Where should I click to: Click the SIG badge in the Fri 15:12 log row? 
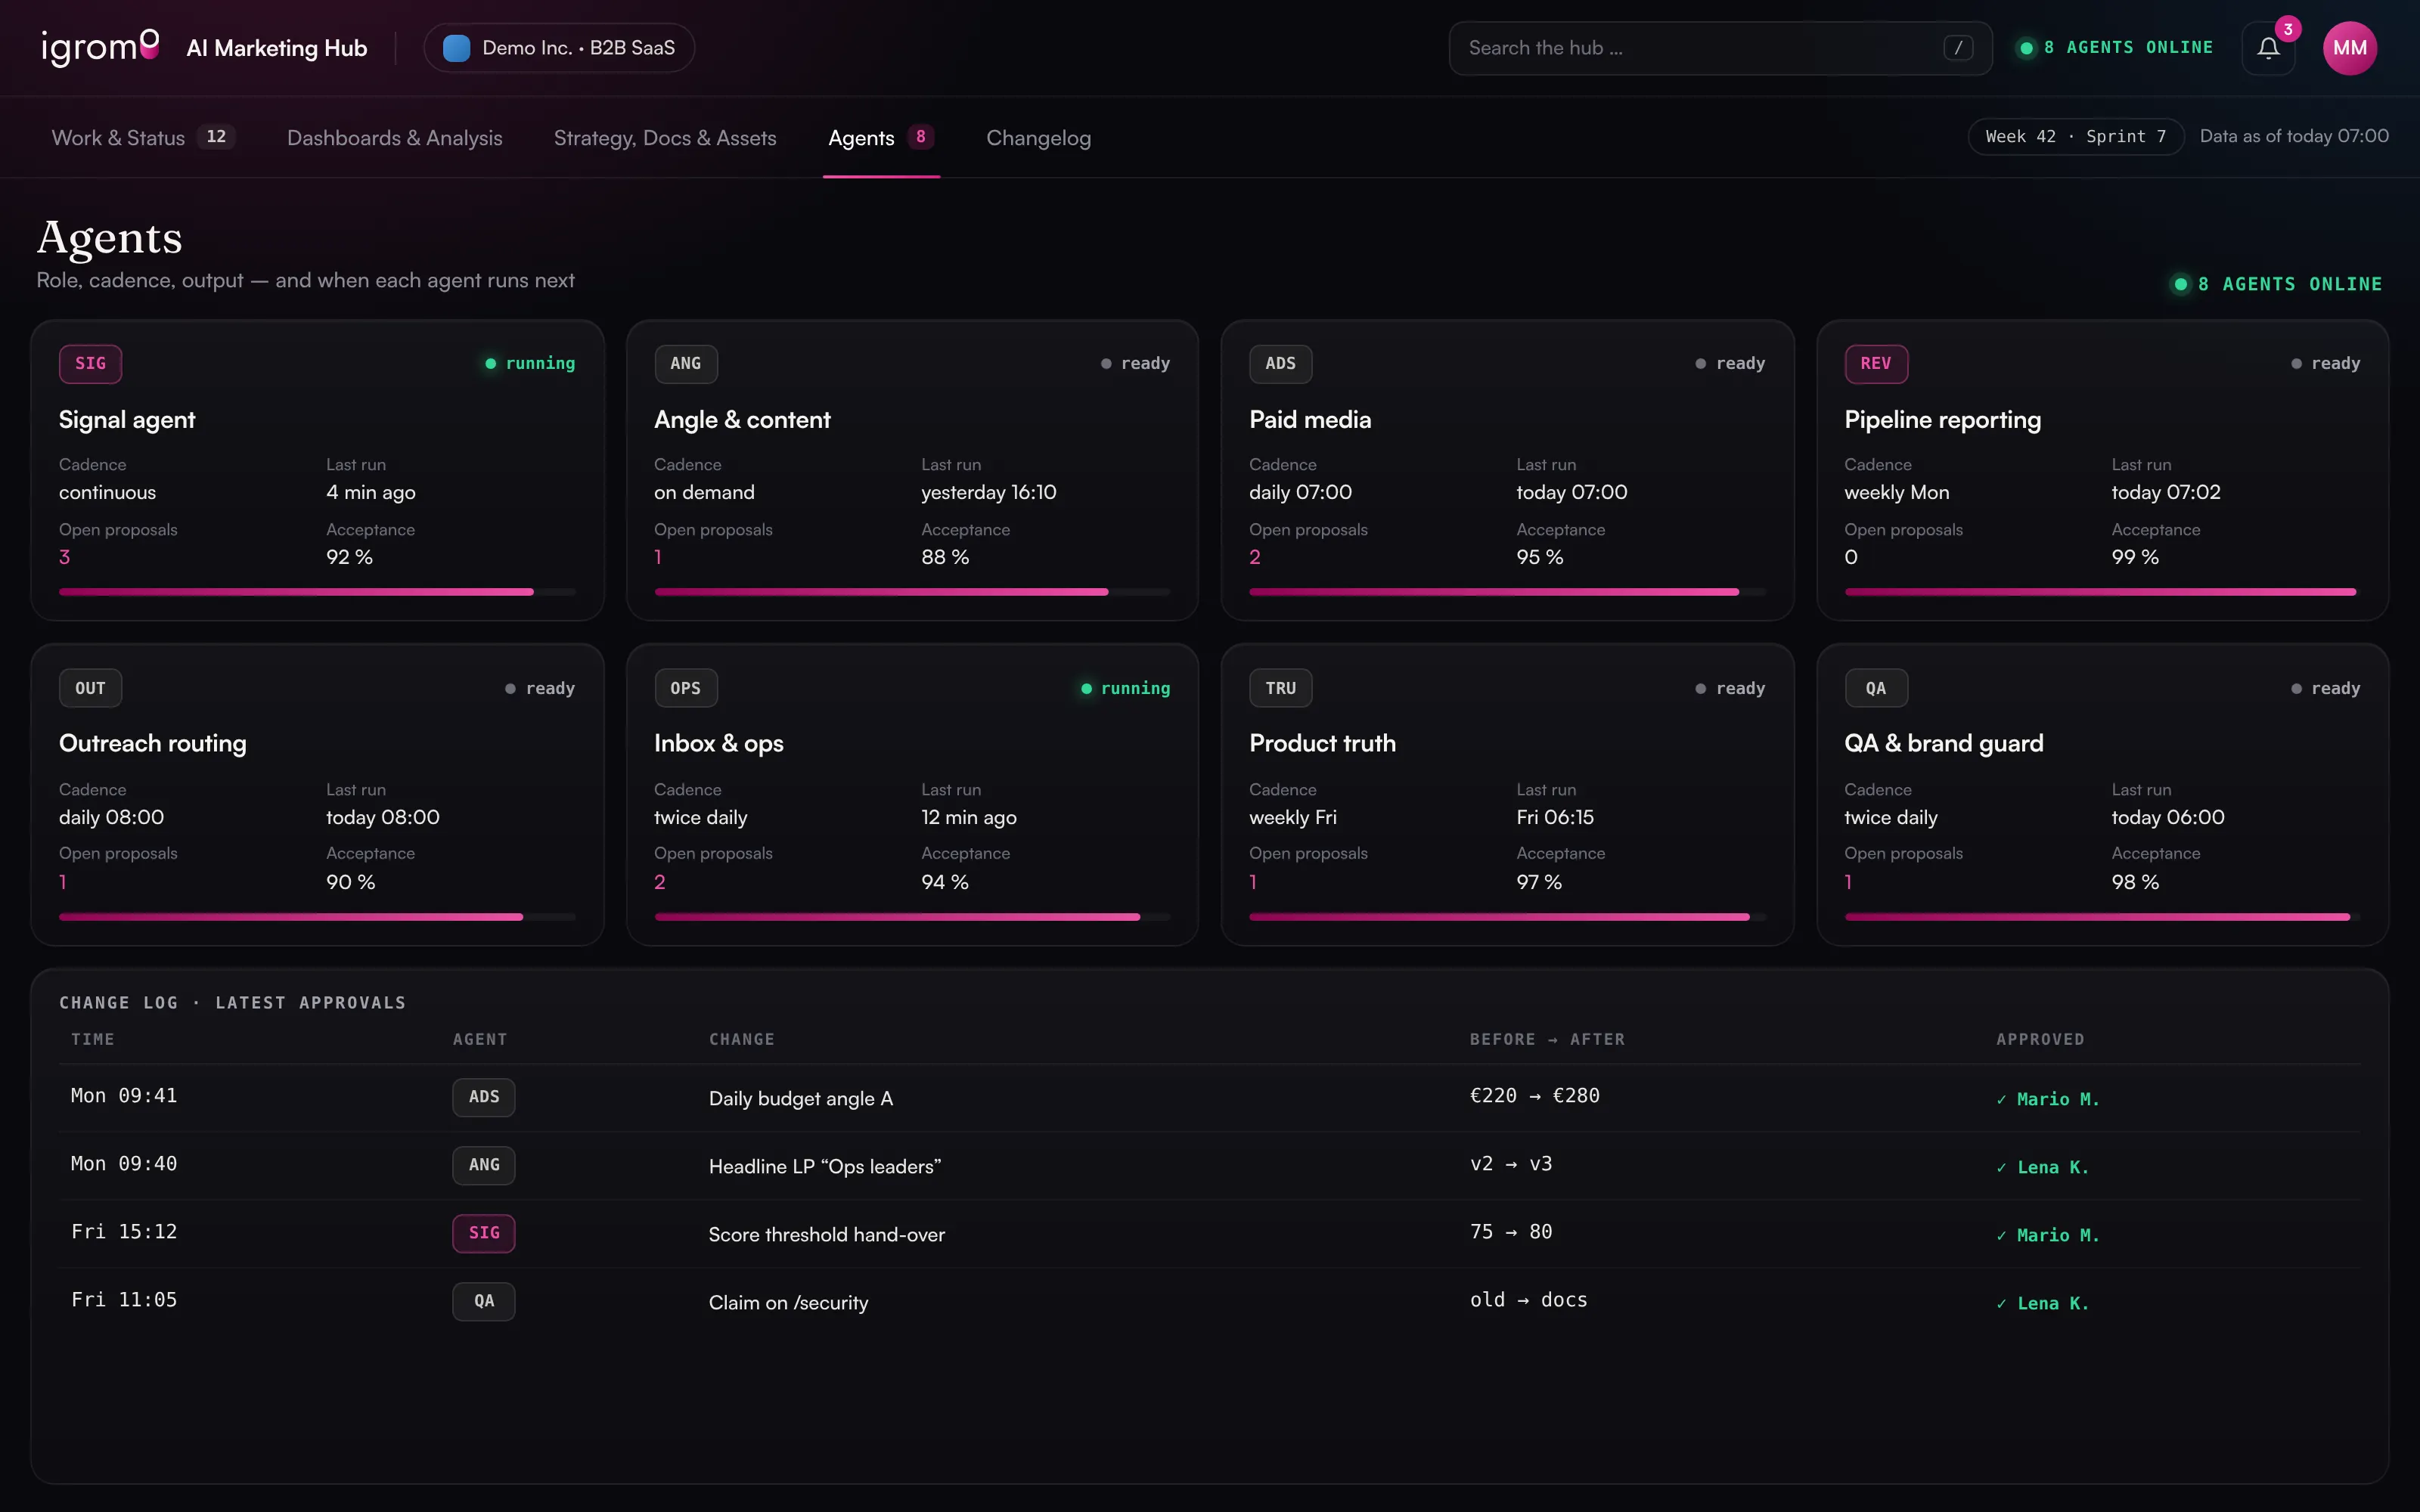[484, 1233]
